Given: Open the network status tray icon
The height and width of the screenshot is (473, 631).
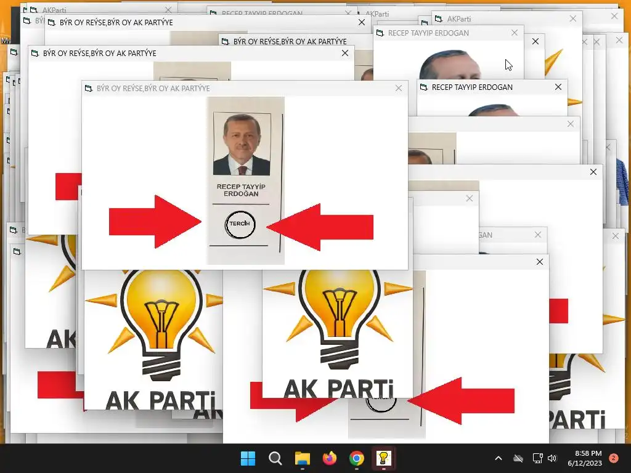Looking at the screenshot, I should (537, 458).
